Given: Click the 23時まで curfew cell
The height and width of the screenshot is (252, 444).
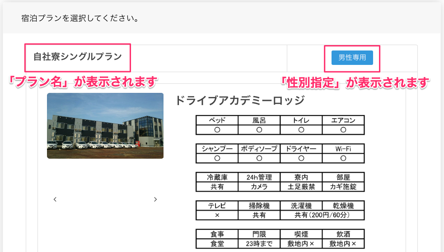Looking at the screenshot, I should (x=259, y=244).
